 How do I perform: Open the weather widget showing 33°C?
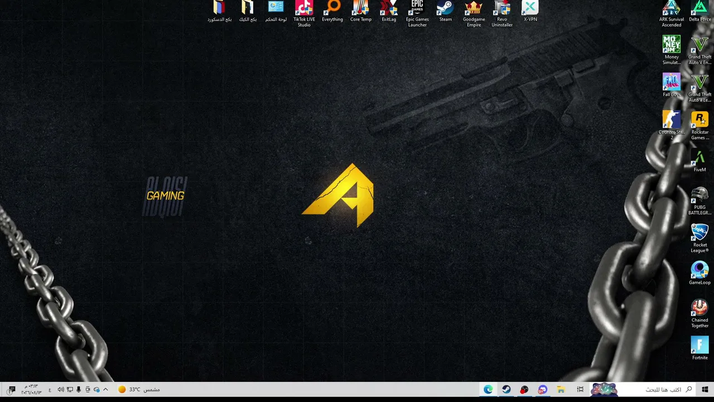tap(139, 390)
